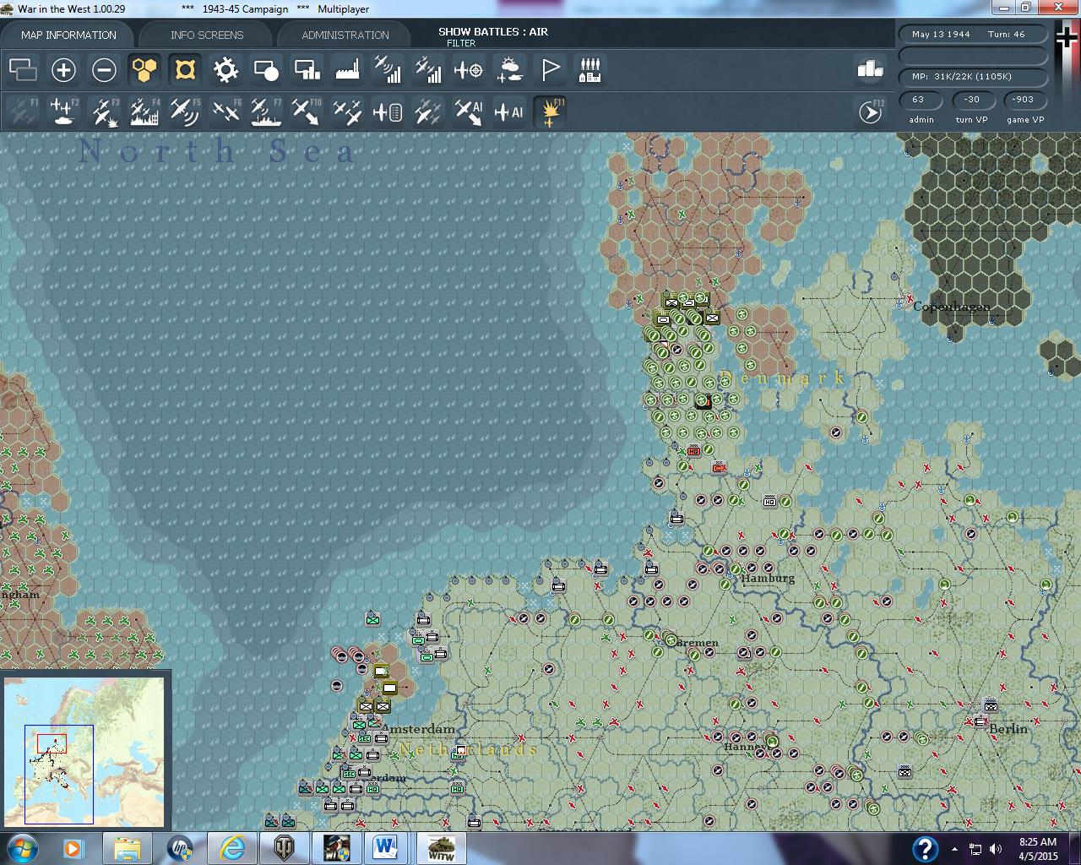
Task: Toggle the highlighted square bracket map-overlay button
Action: pyautogui.click(x=185, y=69)
